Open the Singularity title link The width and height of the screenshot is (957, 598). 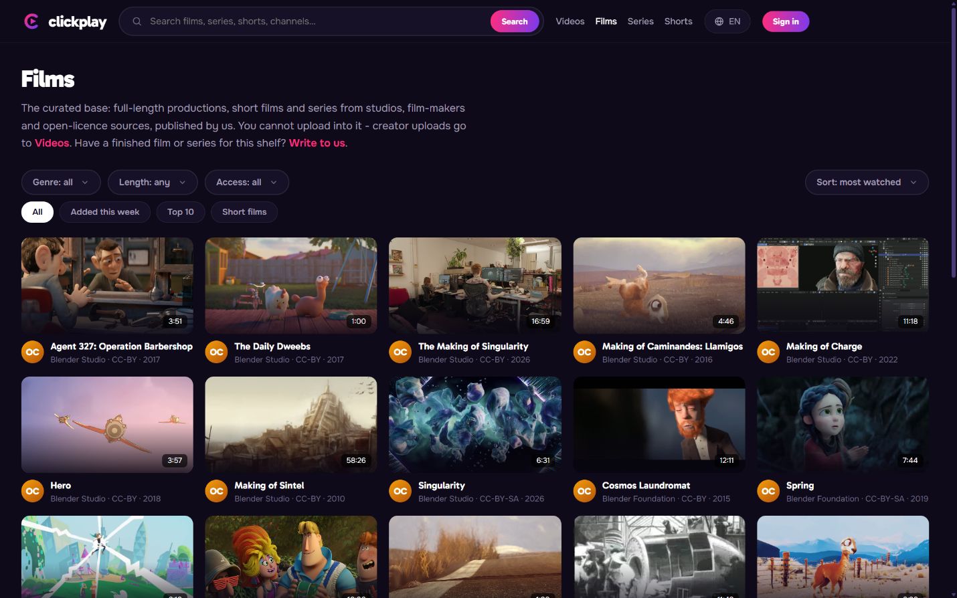pos(442,486)
